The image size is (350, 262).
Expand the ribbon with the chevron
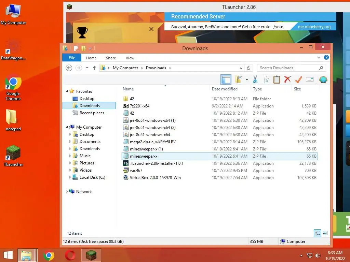(x=319, y=57)
